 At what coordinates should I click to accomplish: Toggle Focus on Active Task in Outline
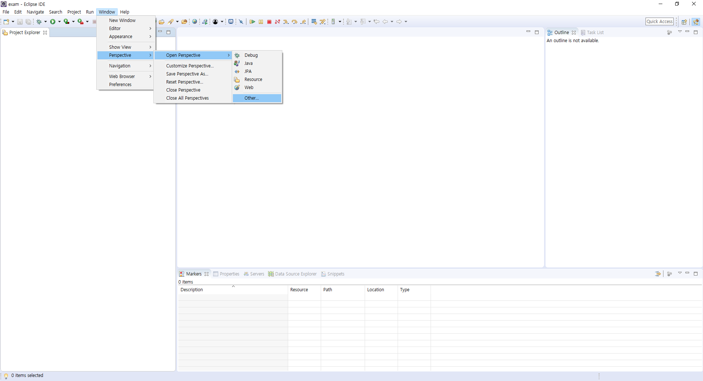(669, 32)
